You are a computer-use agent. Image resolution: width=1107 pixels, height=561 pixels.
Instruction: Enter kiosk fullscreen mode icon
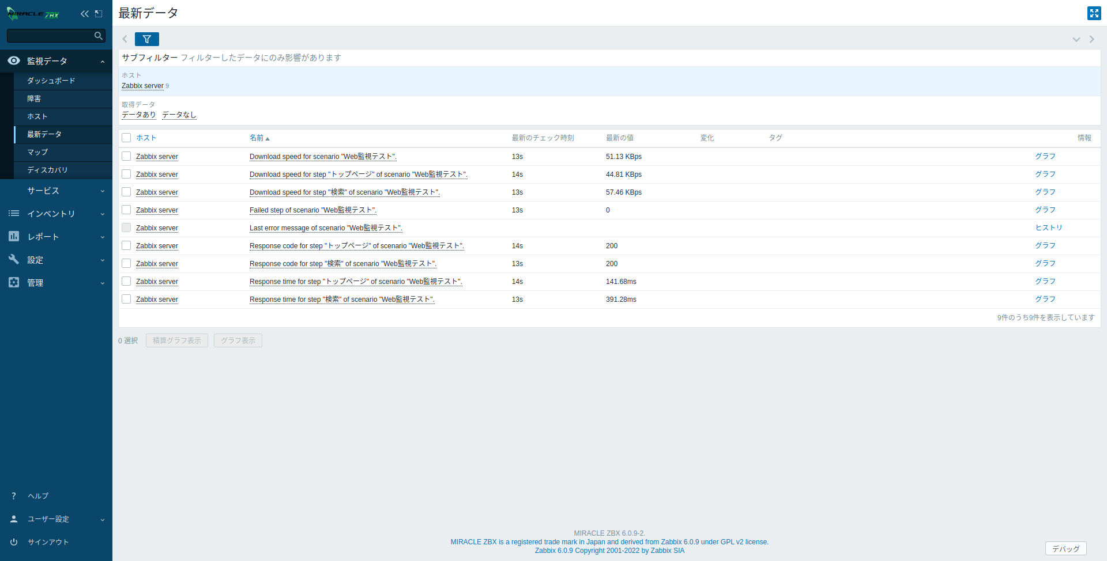coord(1094,13)
